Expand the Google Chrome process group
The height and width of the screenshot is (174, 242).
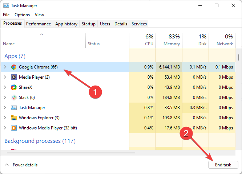[x=5, y=67]
